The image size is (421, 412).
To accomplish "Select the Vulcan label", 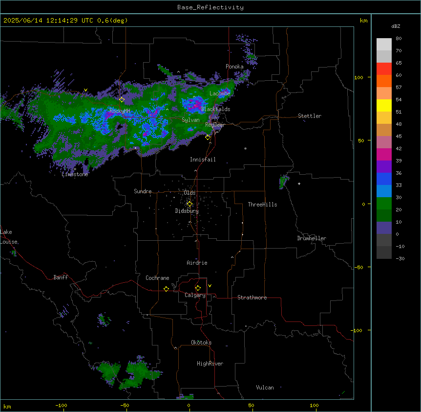I will coord(265,388).
